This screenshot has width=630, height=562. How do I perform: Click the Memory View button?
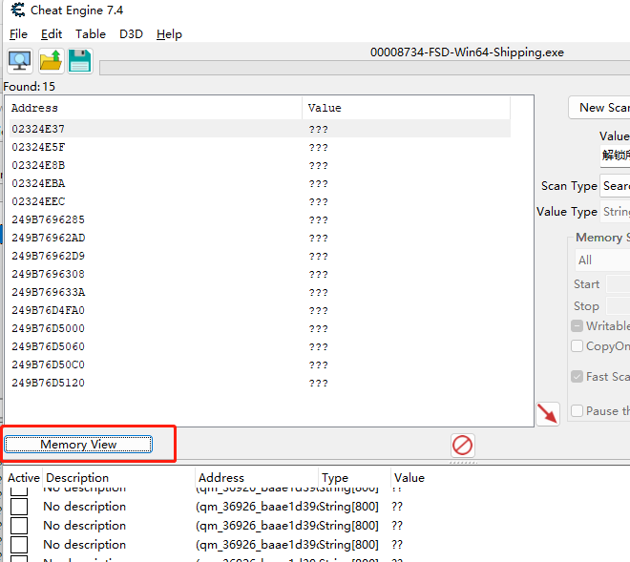tap(78, 445)
